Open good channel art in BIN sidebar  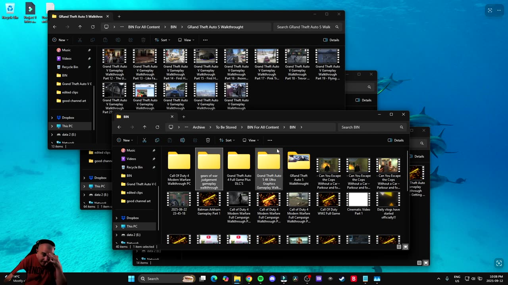tap(138, 201)
